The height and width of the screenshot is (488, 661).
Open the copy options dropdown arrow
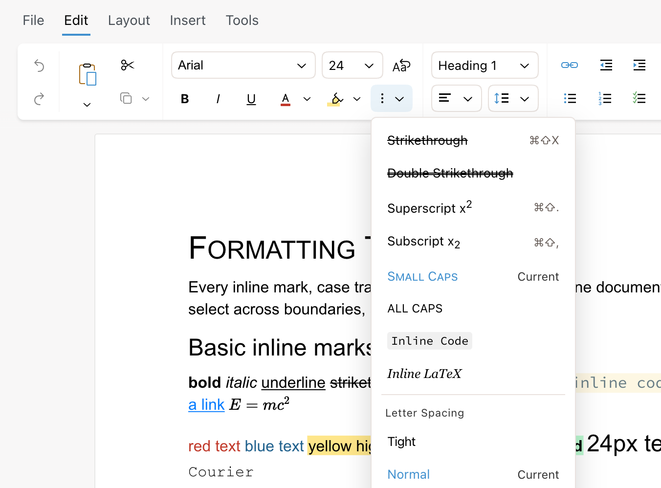click(146, 99)
